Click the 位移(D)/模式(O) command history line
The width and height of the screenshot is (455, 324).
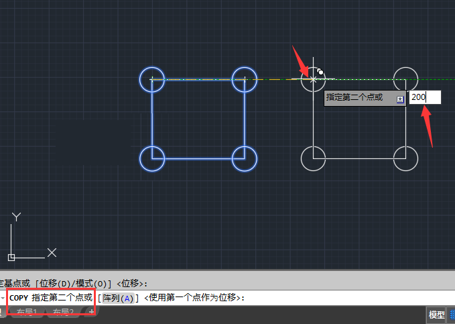[x=74, y=283]
